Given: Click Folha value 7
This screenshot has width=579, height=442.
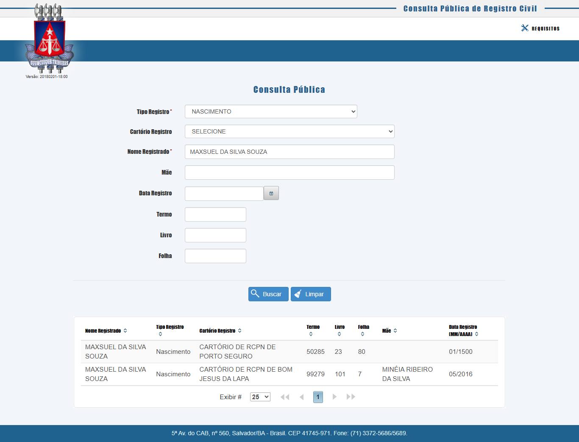Looking at the screenshot, I should point(360,374).
